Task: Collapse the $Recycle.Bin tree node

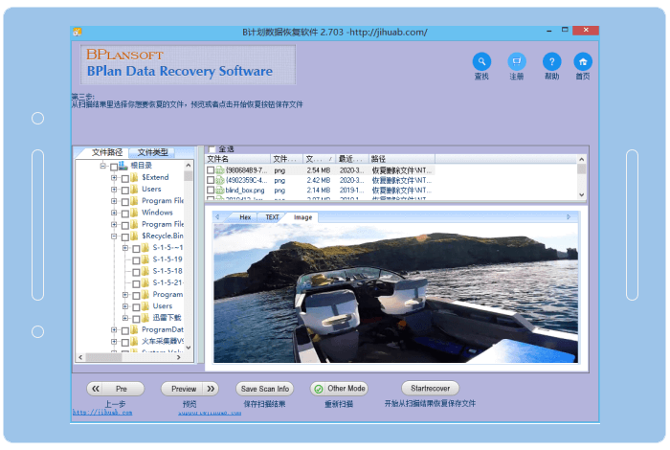Action: point(114,236)
